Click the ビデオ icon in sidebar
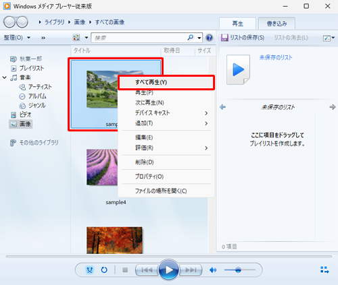 point(14,115)
